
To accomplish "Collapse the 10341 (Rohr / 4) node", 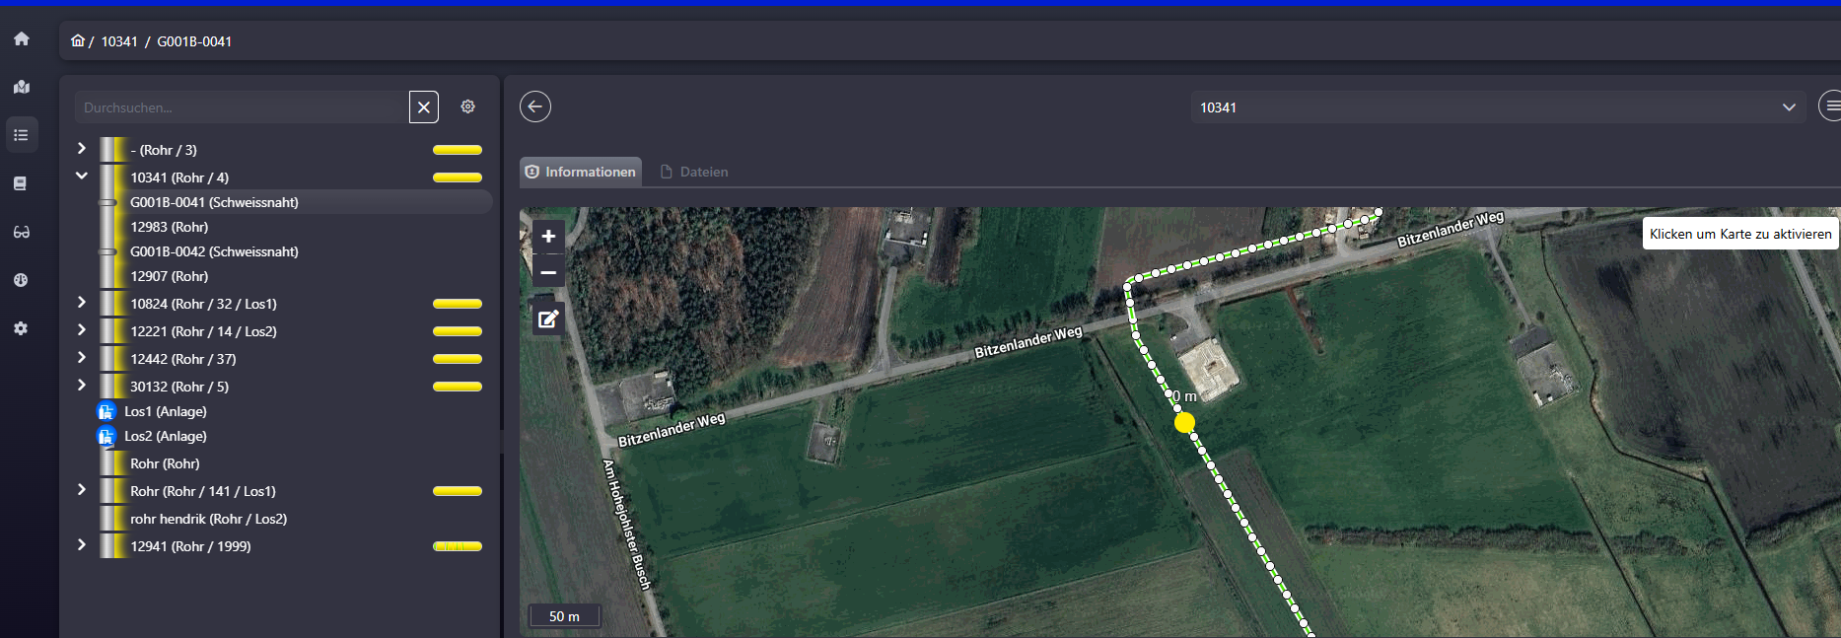I will click(82, 177).
